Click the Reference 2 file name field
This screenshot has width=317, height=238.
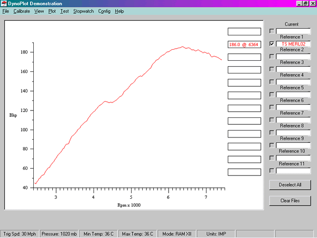coord(293,57)
